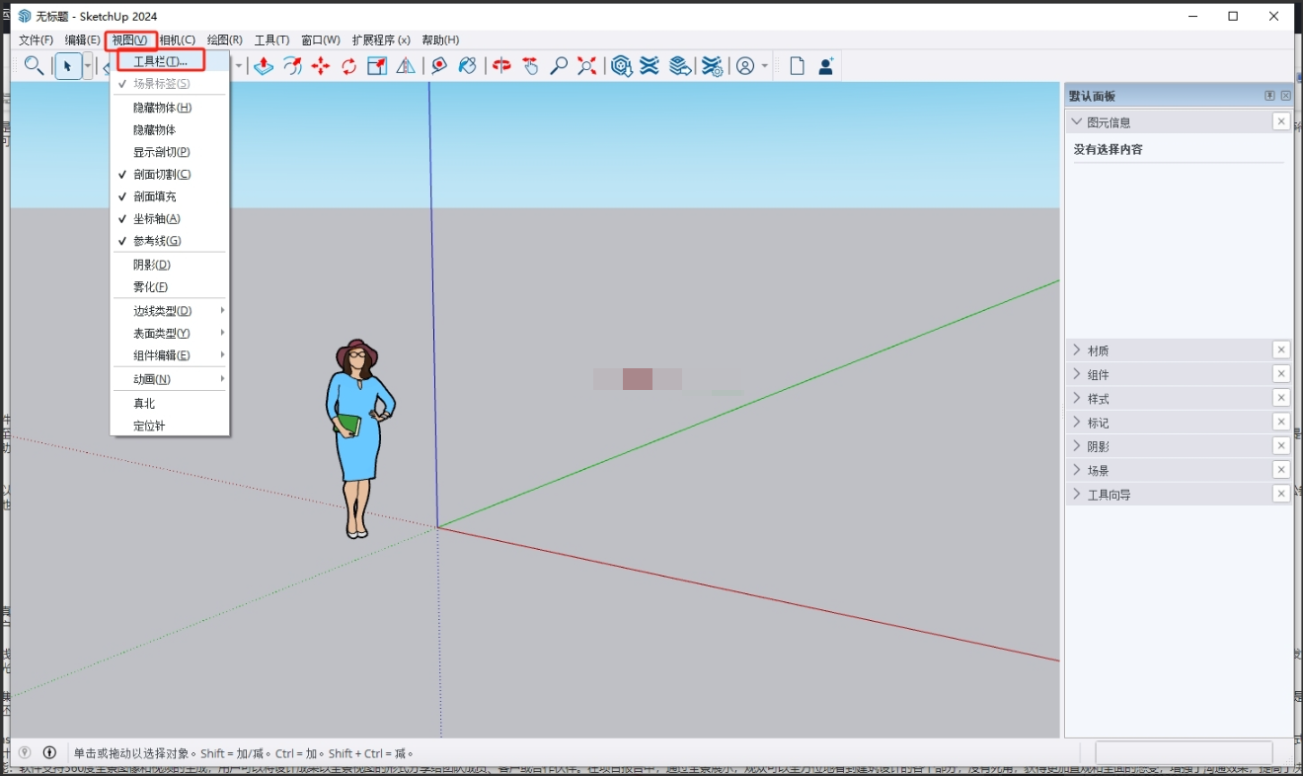Choose the Rotate tool
Viewport: 1303px width, 776px height.
[349, 66]
